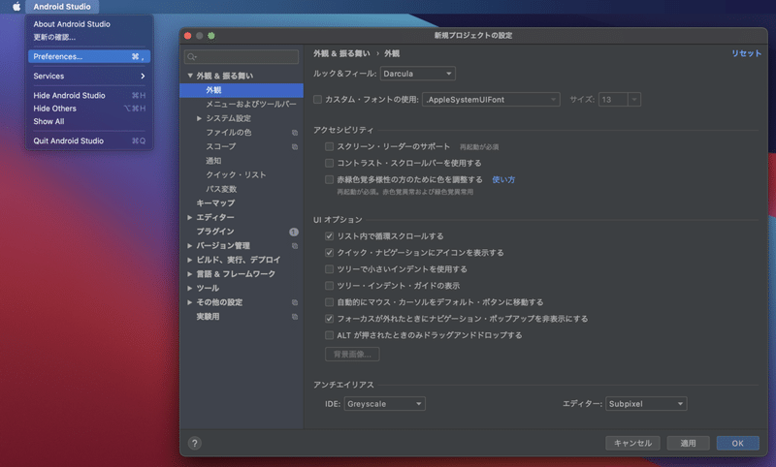Open the IDE Greyscale antialiasing dropdown

click(384, 404)
